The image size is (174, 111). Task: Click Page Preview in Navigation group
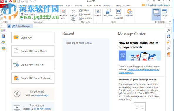[x=28, y=14]
